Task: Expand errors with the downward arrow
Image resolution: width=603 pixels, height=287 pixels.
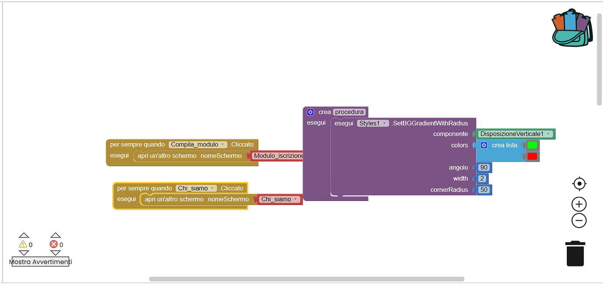Action: pyautogui.click(x=55, y=253)
